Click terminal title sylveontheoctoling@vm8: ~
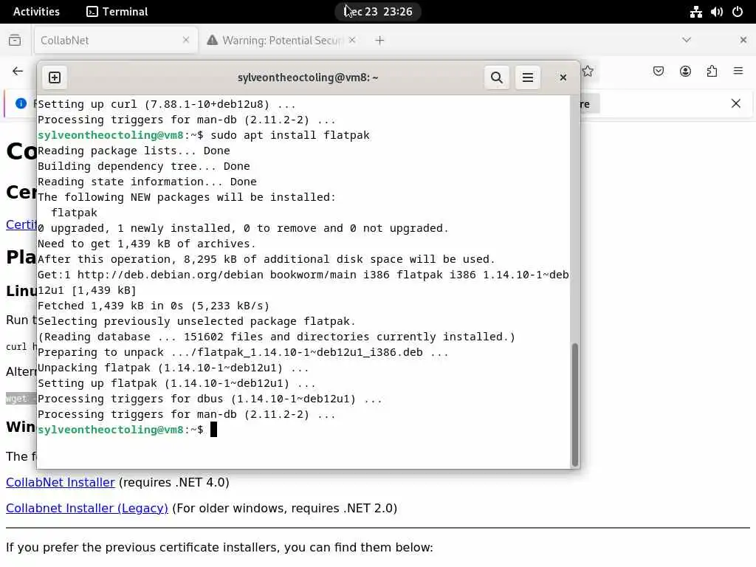756x567 pixels. click(x=308, y=78)
